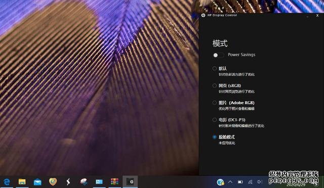Click the HP logo in title bar
The width and height of the screenshot is (324, 188).
203,15
